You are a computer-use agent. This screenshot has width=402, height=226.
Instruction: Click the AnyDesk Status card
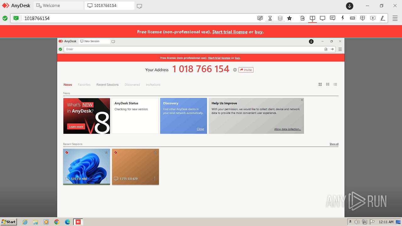coord(135,116)
